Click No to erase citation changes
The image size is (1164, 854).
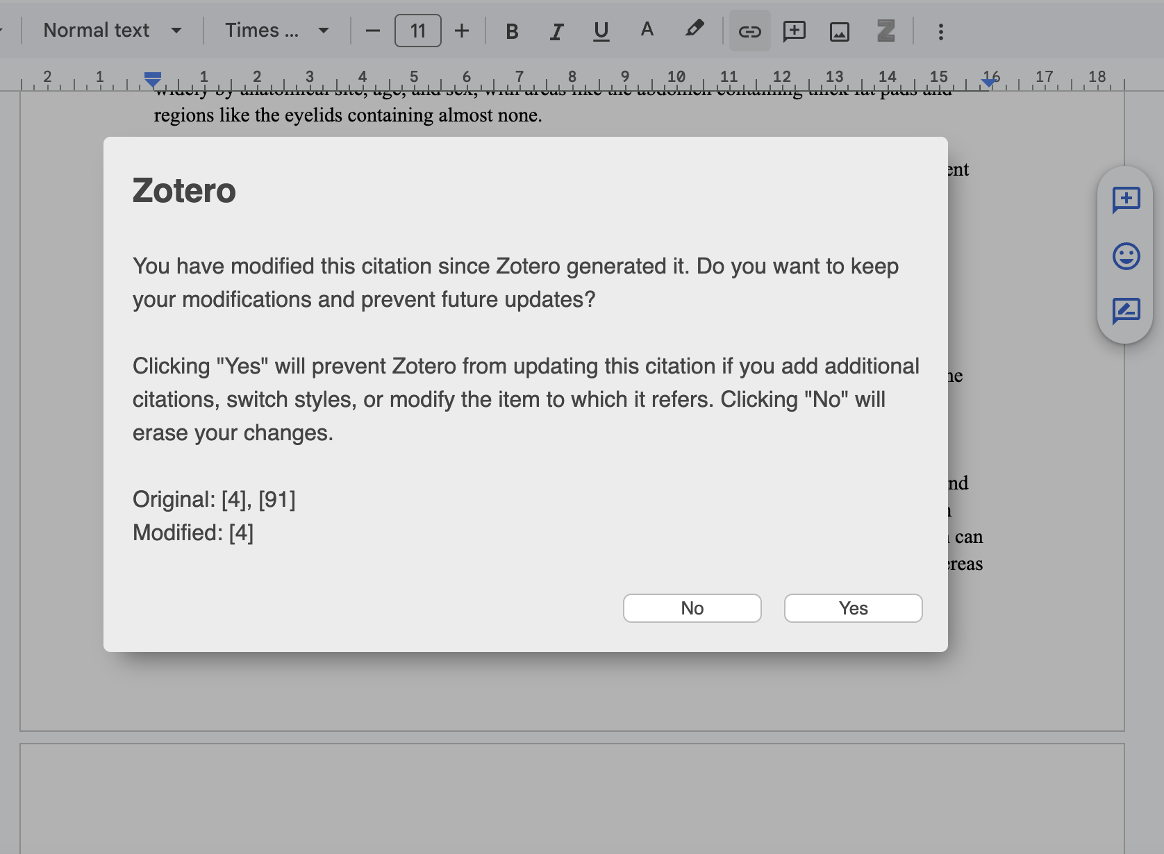coord(692,608)
